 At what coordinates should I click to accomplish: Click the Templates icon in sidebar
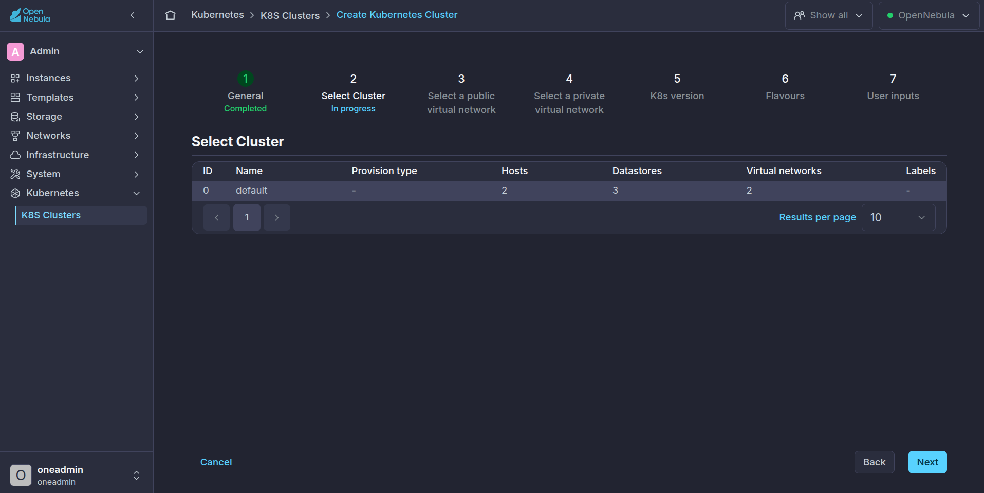pyautogui.click(x=15, y=98)
